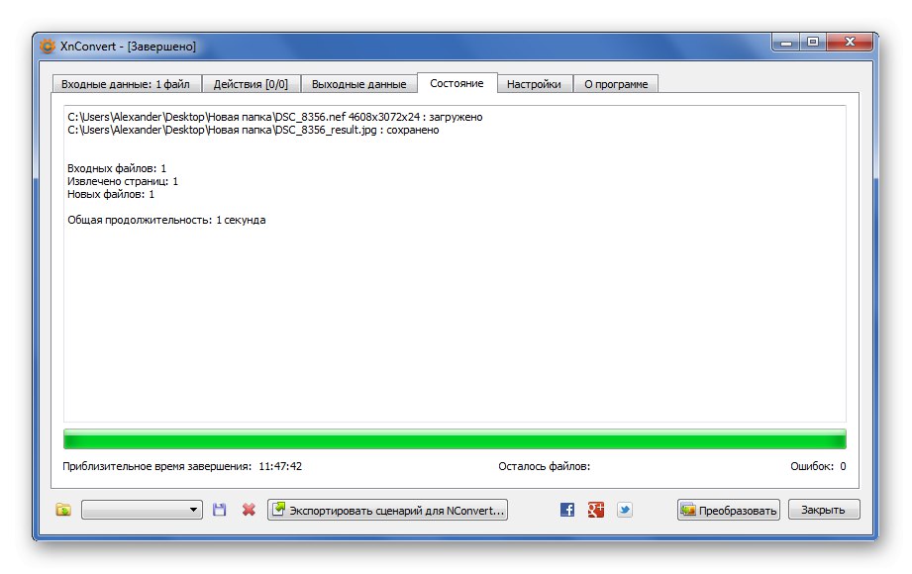The image size is (912, 574).
Task: Open the load script folder icon
Action: pos(63,510)
